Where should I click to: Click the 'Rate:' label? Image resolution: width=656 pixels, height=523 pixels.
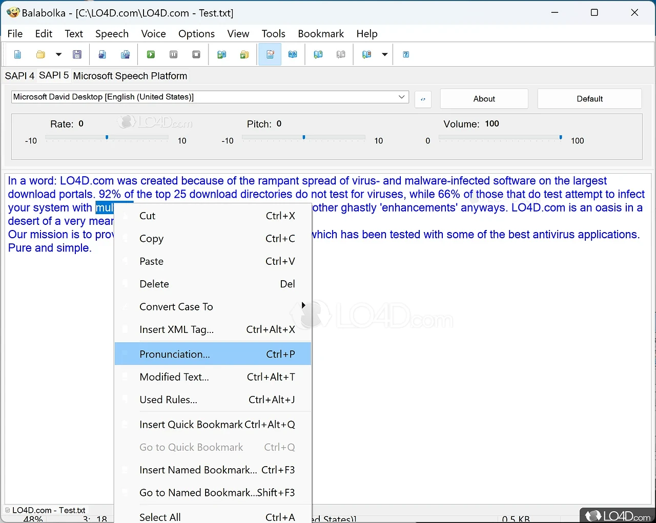[x=61, y=124]
